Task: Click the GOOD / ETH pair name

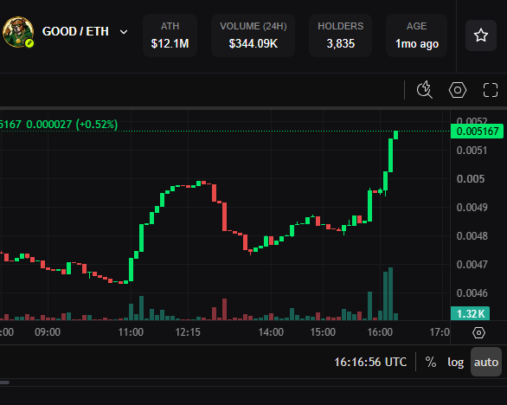Action: point(75,32)
